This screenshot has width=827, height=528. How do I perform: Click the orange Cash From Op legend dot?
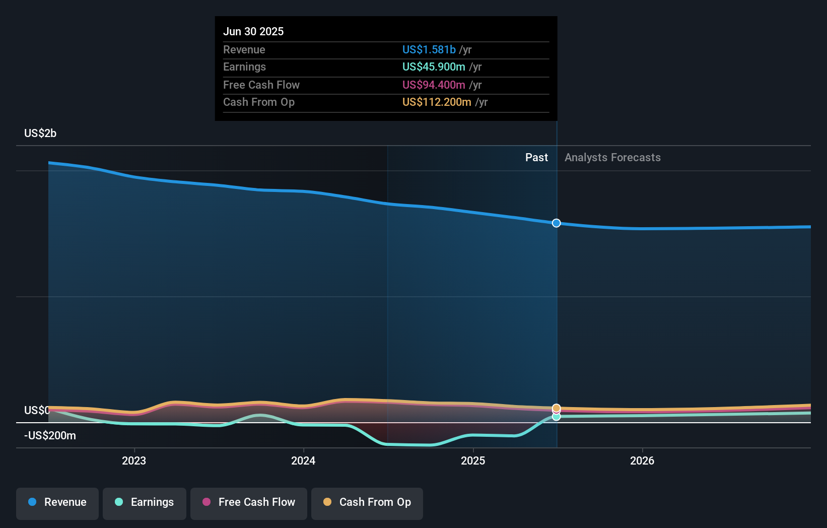pyautogui.click(x=327, y=502)
